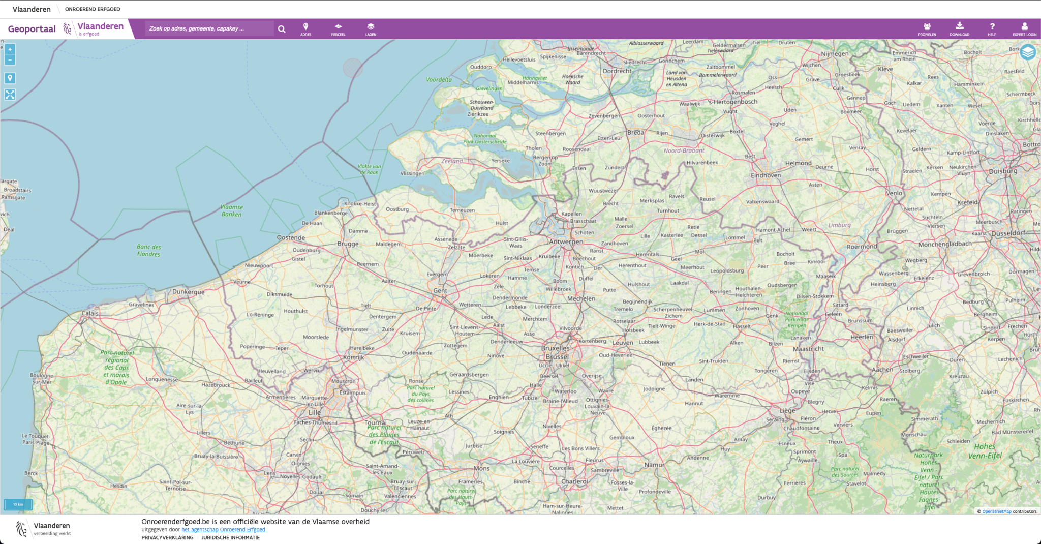This screenshot has height=544, width=1041.
Task: Zoom out with the minus button
Action: (10, 60)
